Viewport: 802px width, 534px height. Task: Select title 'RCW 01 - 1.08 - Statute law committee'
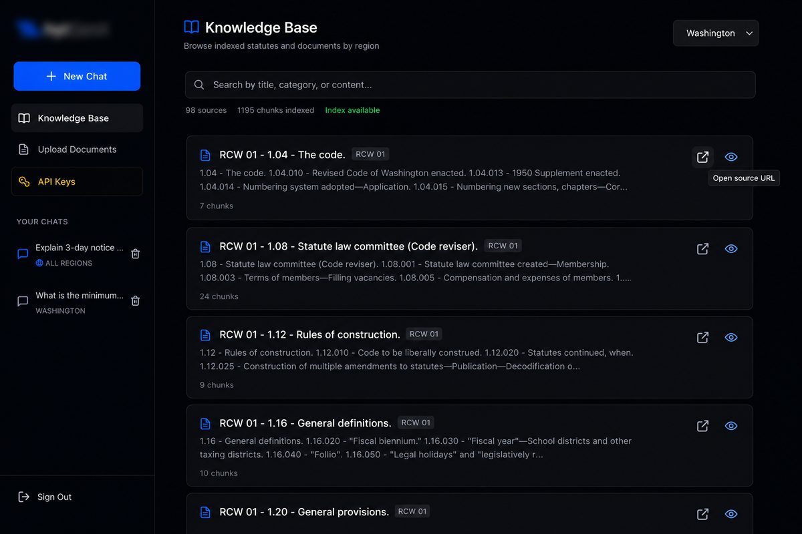(348, 246)
